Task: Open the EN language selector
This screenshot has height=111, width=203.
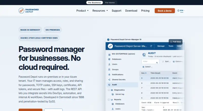Action: (182, 11)
